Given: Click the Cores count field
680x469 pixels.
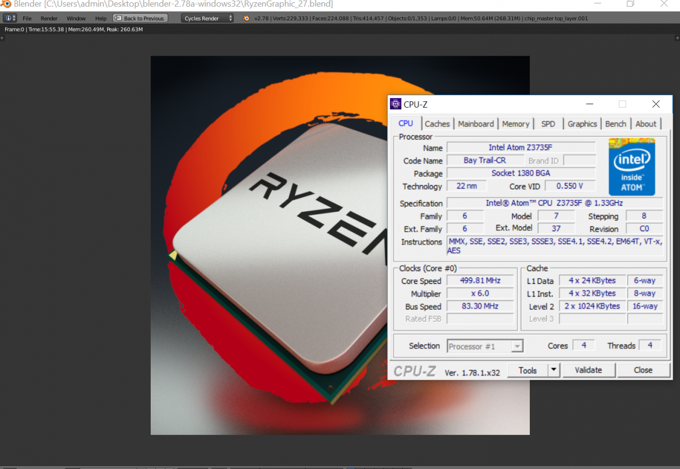Looking at the screenshot, I should tap(584, 346).
